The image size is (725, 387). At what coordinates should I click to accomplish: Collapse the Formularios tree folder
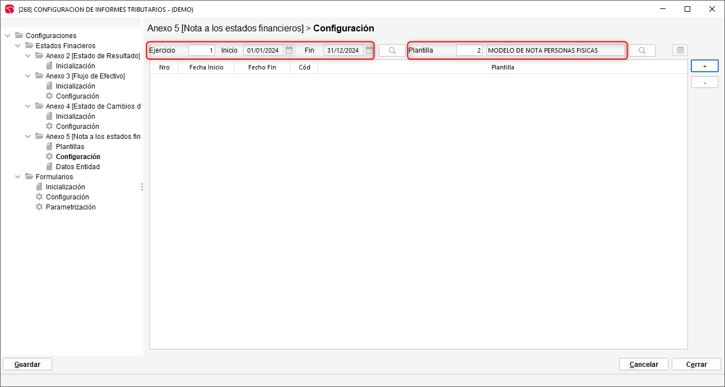click(x=18, y=177)
